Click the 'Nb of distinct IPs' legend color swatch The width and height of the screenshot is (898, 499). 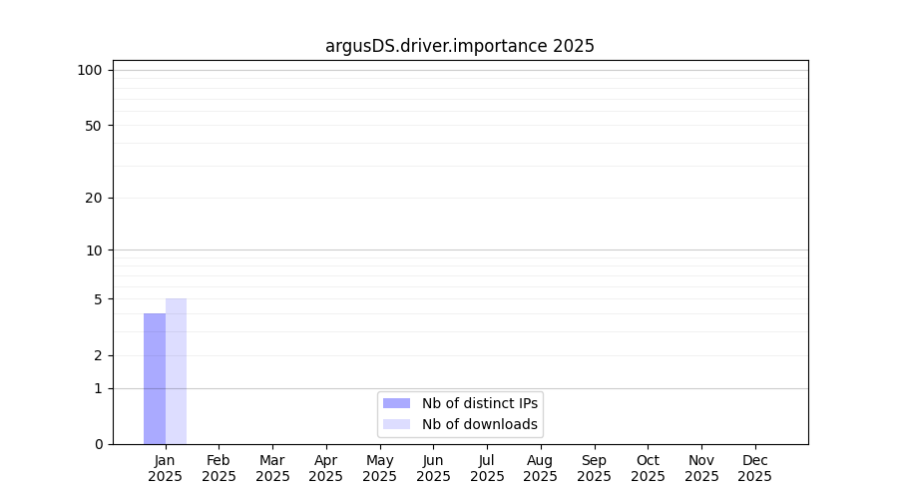396,403
